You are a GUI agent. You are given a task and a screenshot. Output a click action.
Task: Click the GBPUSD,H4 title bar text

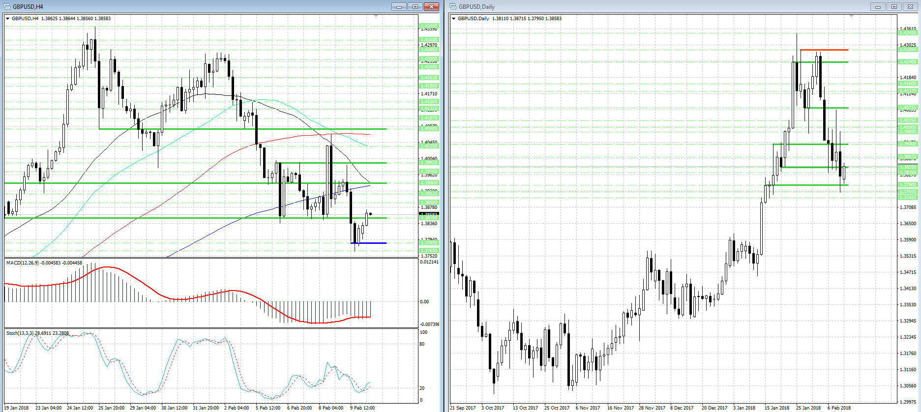[x=28, y=7]
